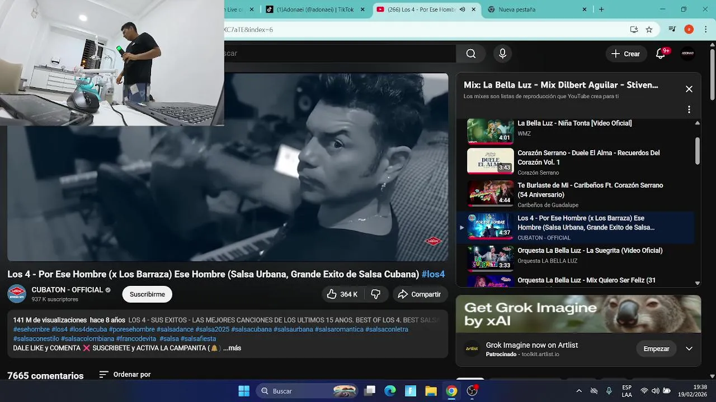Open the mix playlist three-dot menu

click(689, 109)
